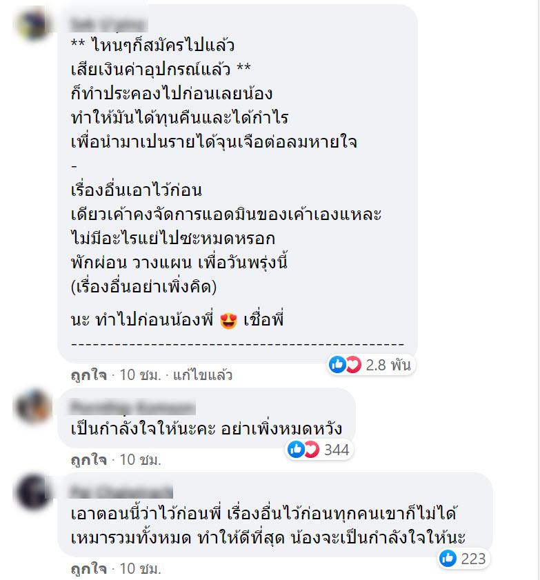This screenshot has width=540, height=580.
Task: Open the 344 reactions count list
Action: coord(337,450)
